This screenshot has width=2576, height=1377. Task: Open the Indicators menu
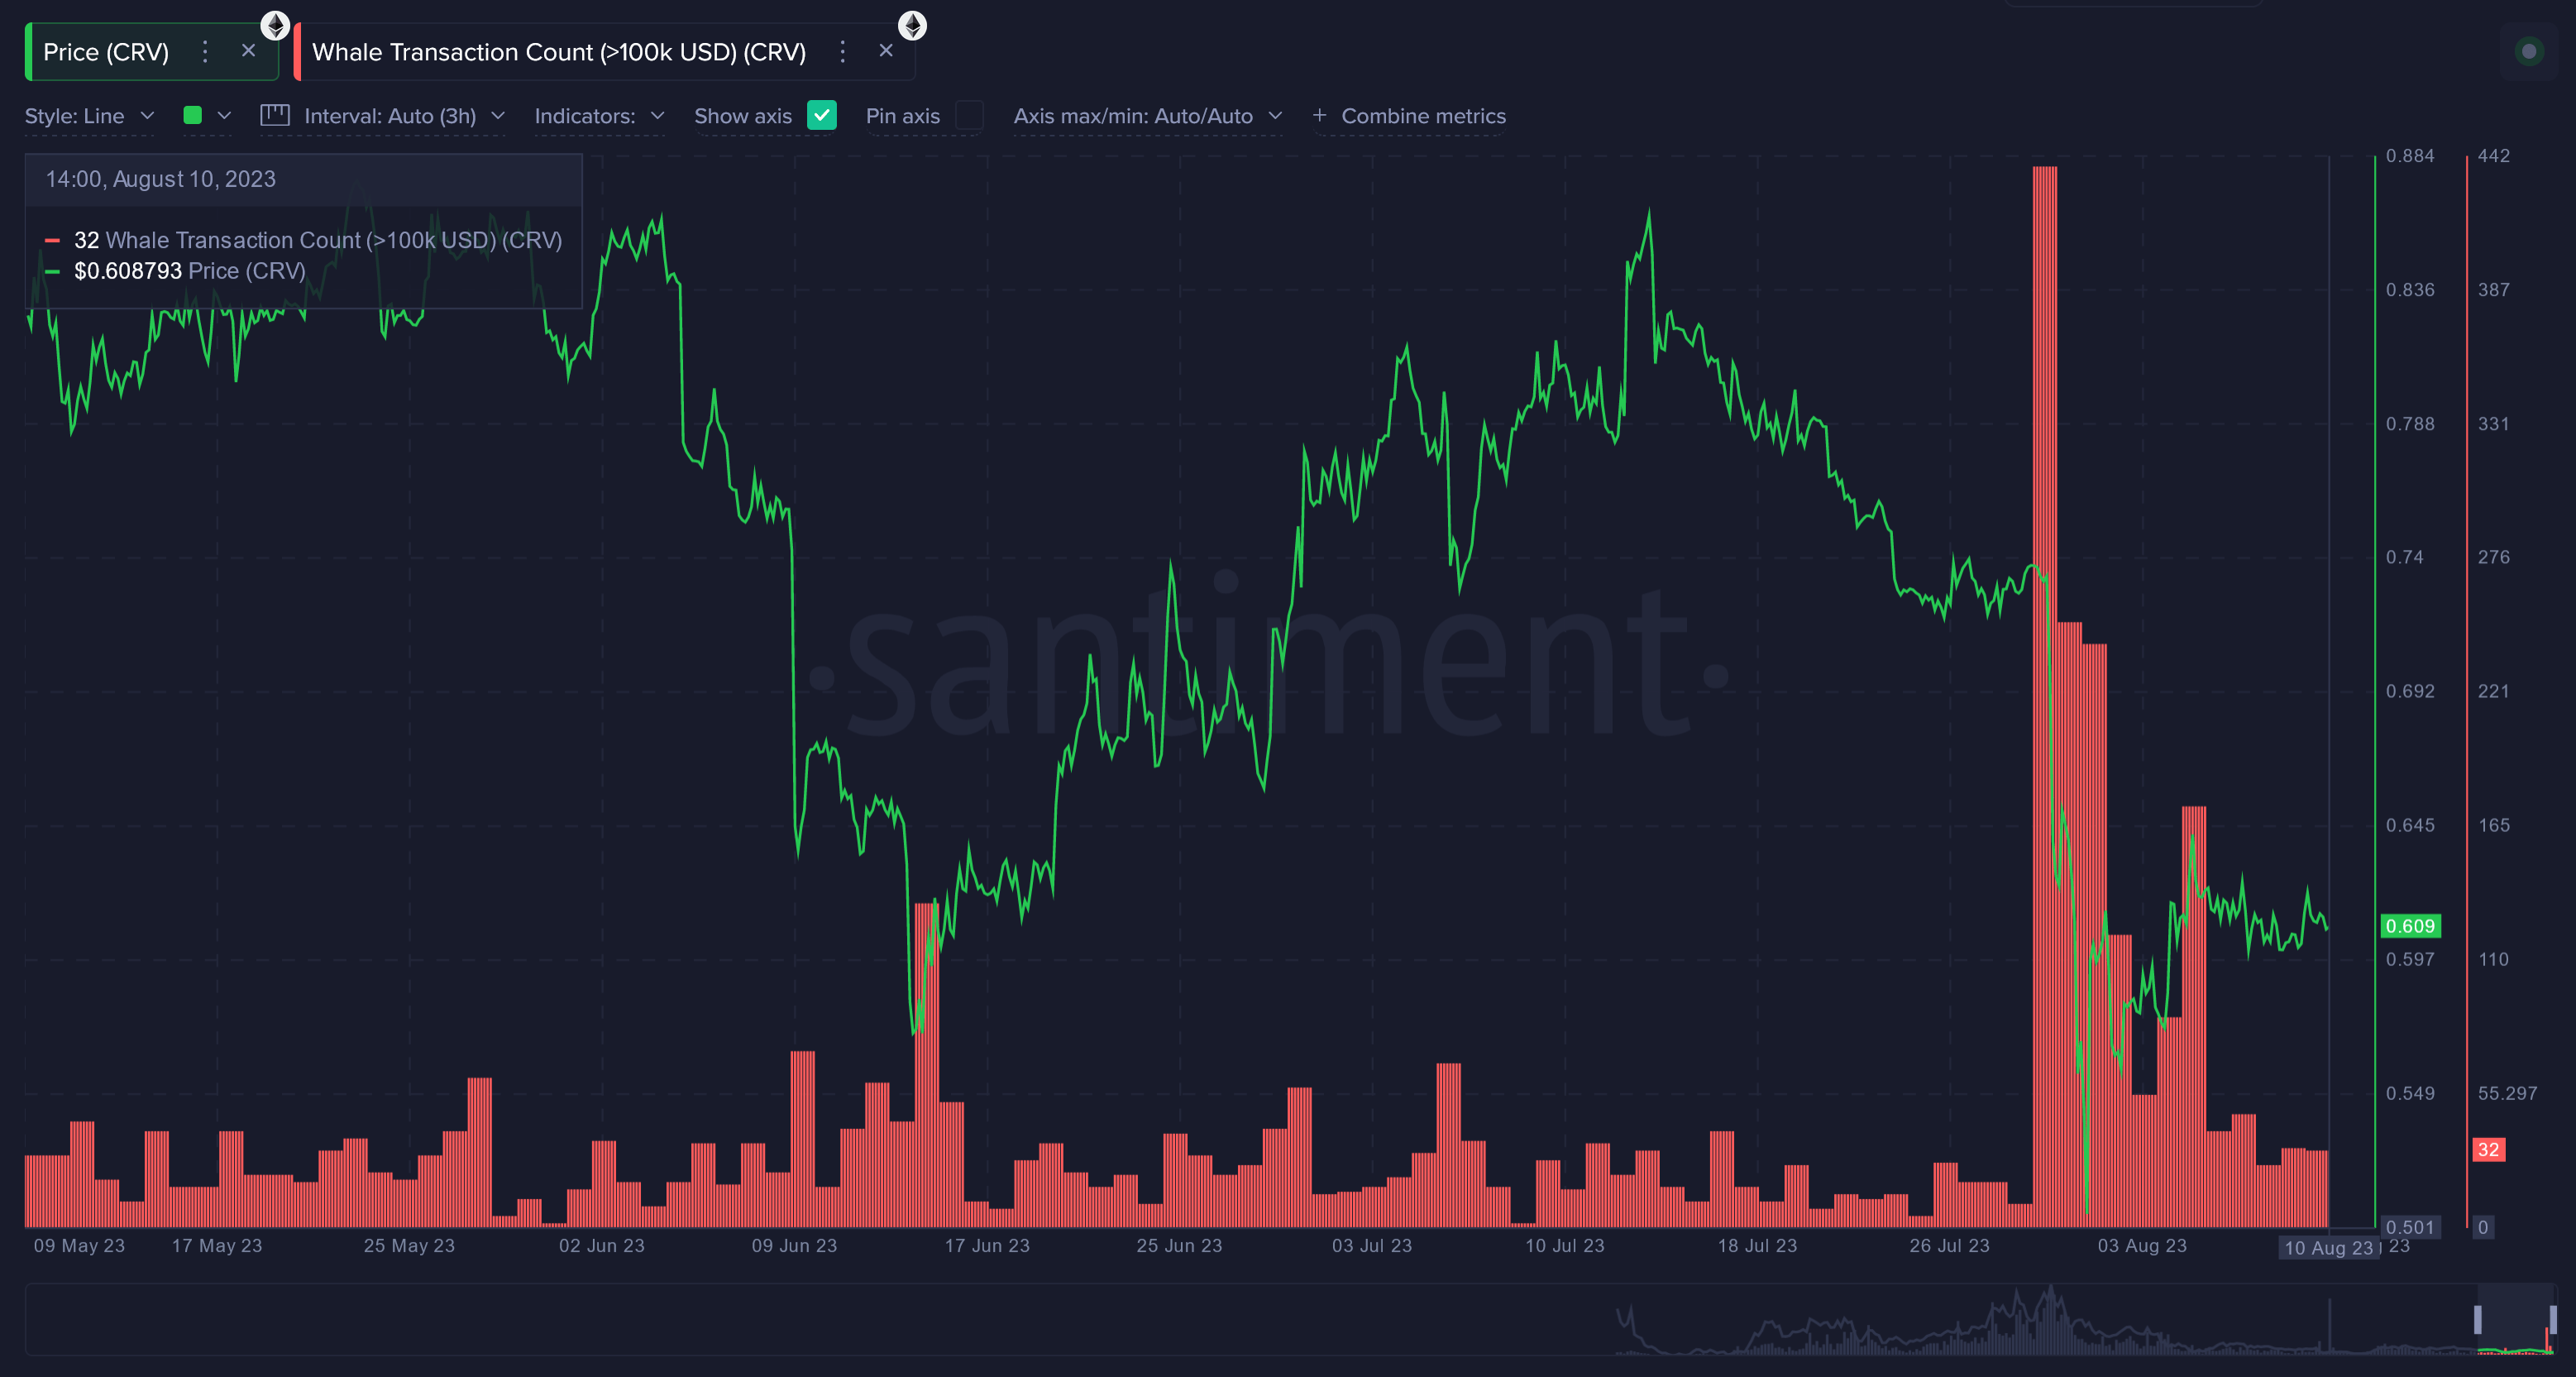coord(601,116)
